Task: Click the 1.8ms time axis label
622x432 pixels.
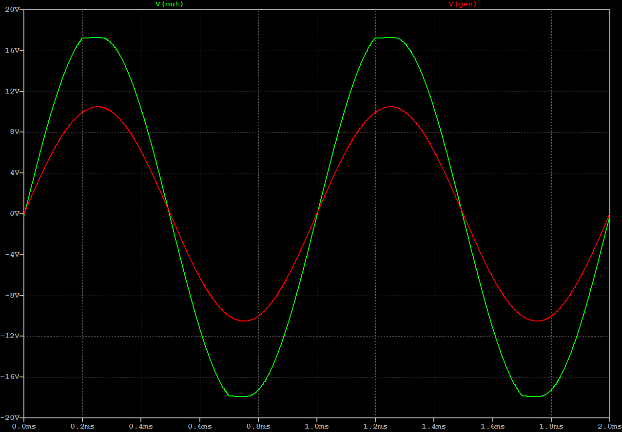Action: 551,427
